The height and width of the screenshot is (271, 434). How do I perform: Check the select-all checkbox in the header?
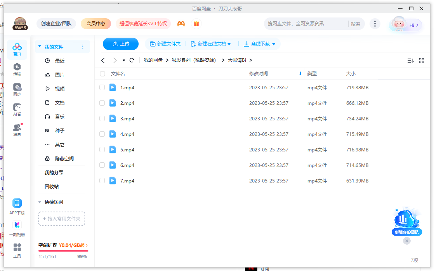102,73
